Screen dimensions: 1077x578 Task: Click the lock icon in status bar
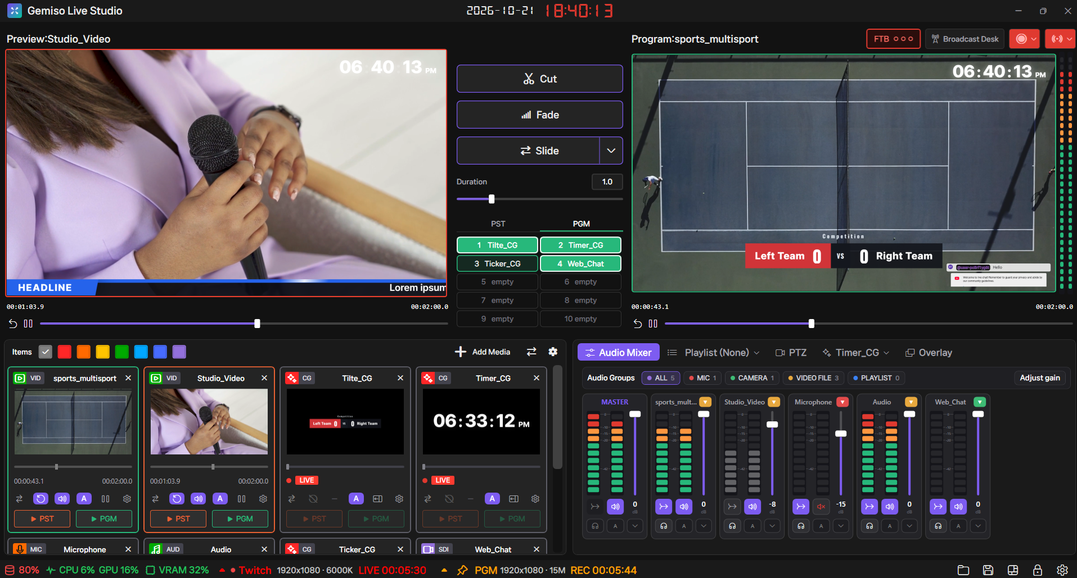pyautogui.click(x=1038, y=570)
